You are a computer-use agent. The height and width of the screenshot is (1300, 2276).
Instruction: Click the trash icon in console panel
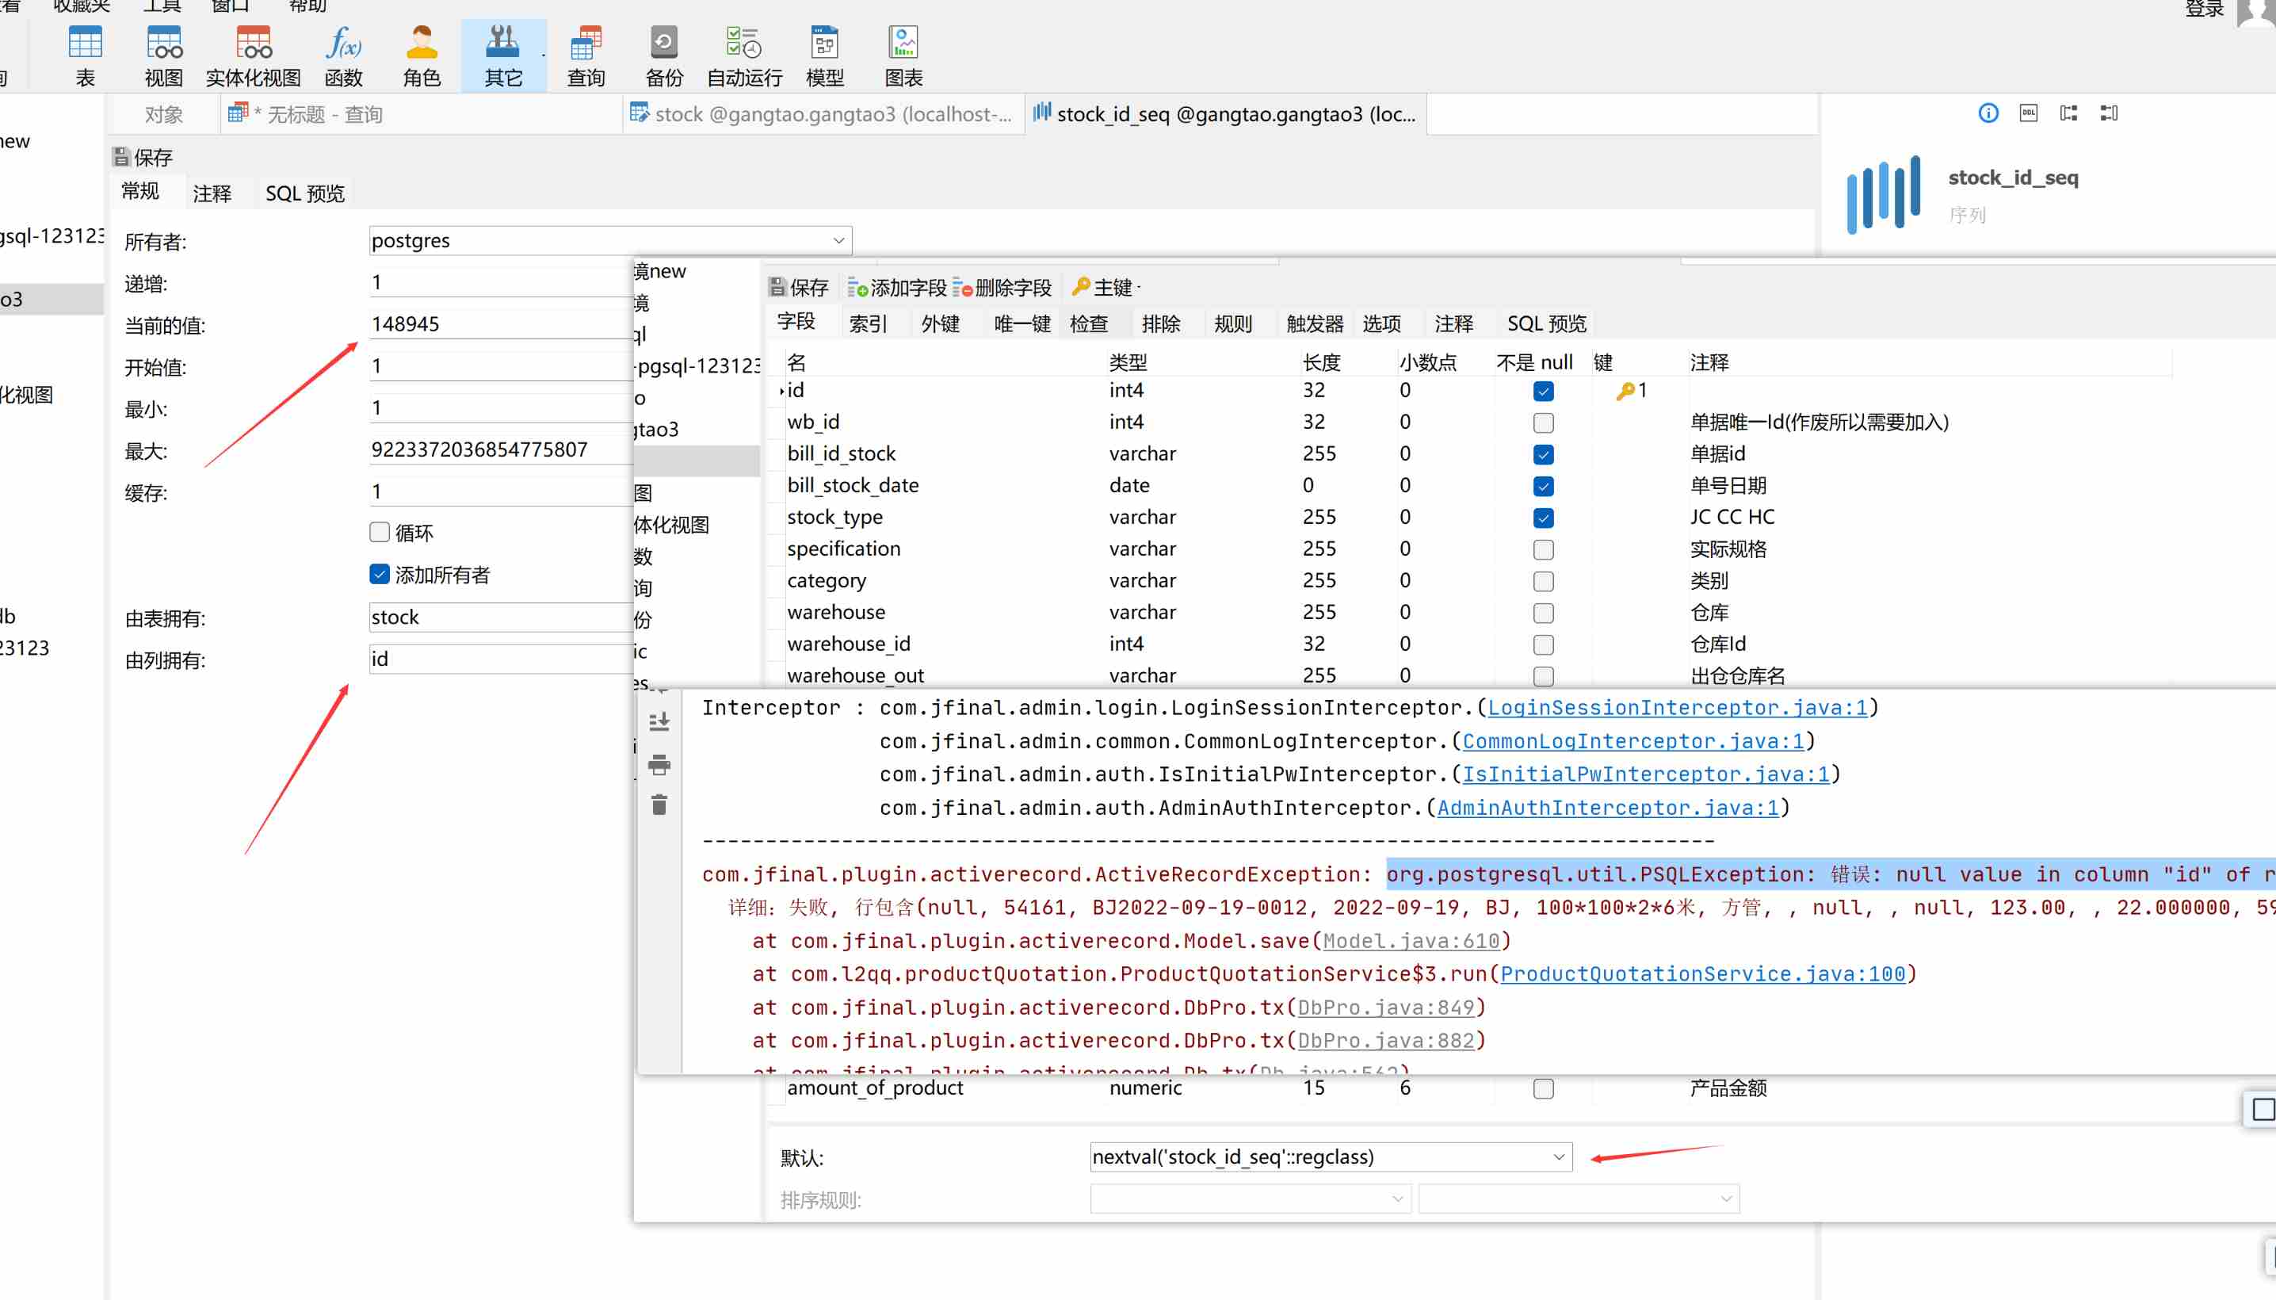[659, 805]
